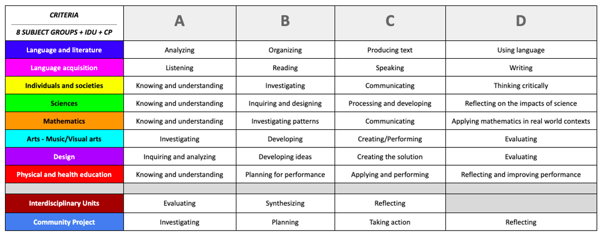Screen dimensions: 603x237
Task: Click the Synthesizing cell for Interdisciplinary Units
Action: click(285, 203)
